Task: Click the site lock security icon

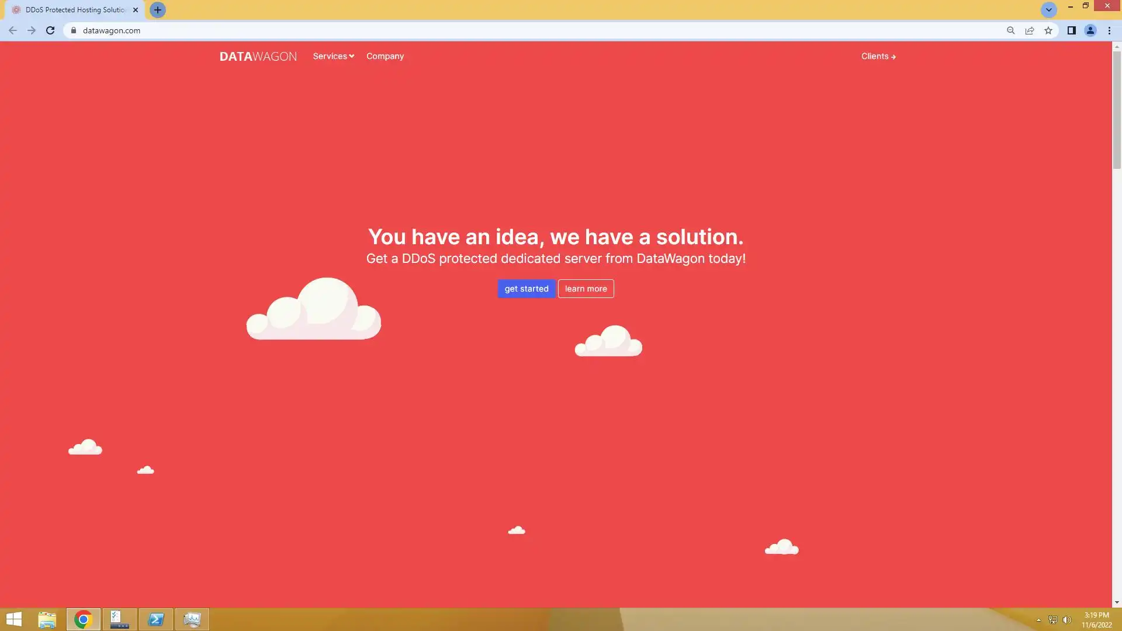Action: pyautogui.click(x=74, y=30)
